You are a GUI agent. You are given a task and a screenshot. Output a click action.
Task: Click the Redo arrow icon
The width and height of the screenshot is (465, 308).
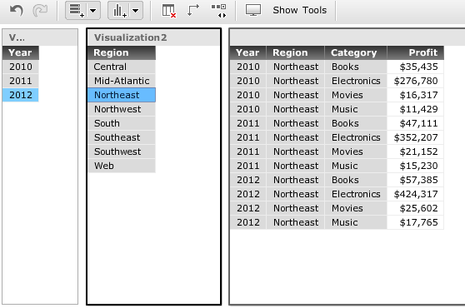click(x=40, y=10)
